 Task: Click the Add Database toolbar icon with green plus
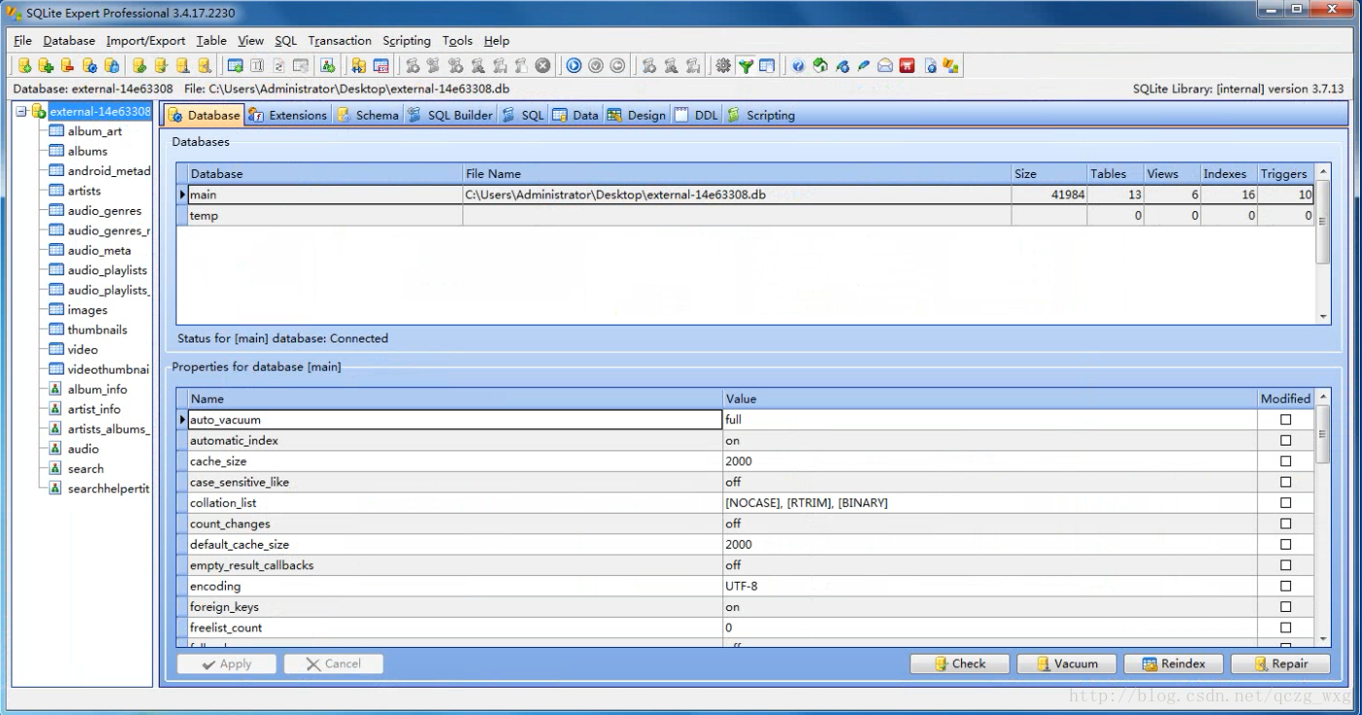[x=46, y=65]
